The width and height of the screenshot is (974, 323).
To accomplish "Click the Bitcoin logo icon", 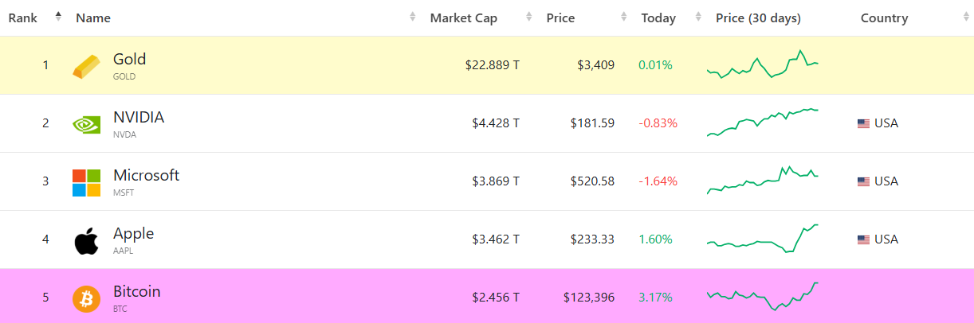I will click(86, 298).
